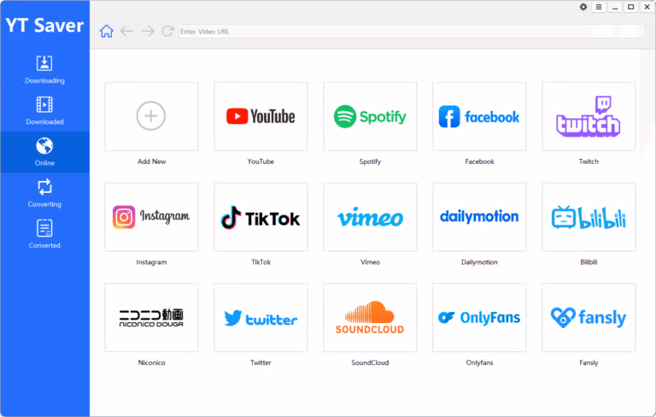Image resolution: width=656 pixels, height=417 pixels.
Task: Go to the home page icon
Action: (x=107, y=32)
